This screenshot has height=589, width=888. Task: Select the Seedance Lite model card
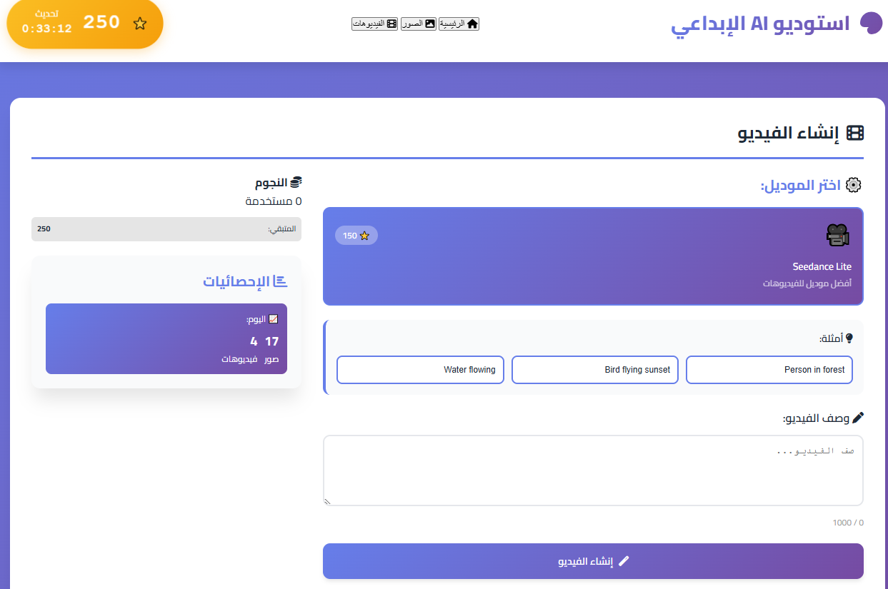pos(593,256)
